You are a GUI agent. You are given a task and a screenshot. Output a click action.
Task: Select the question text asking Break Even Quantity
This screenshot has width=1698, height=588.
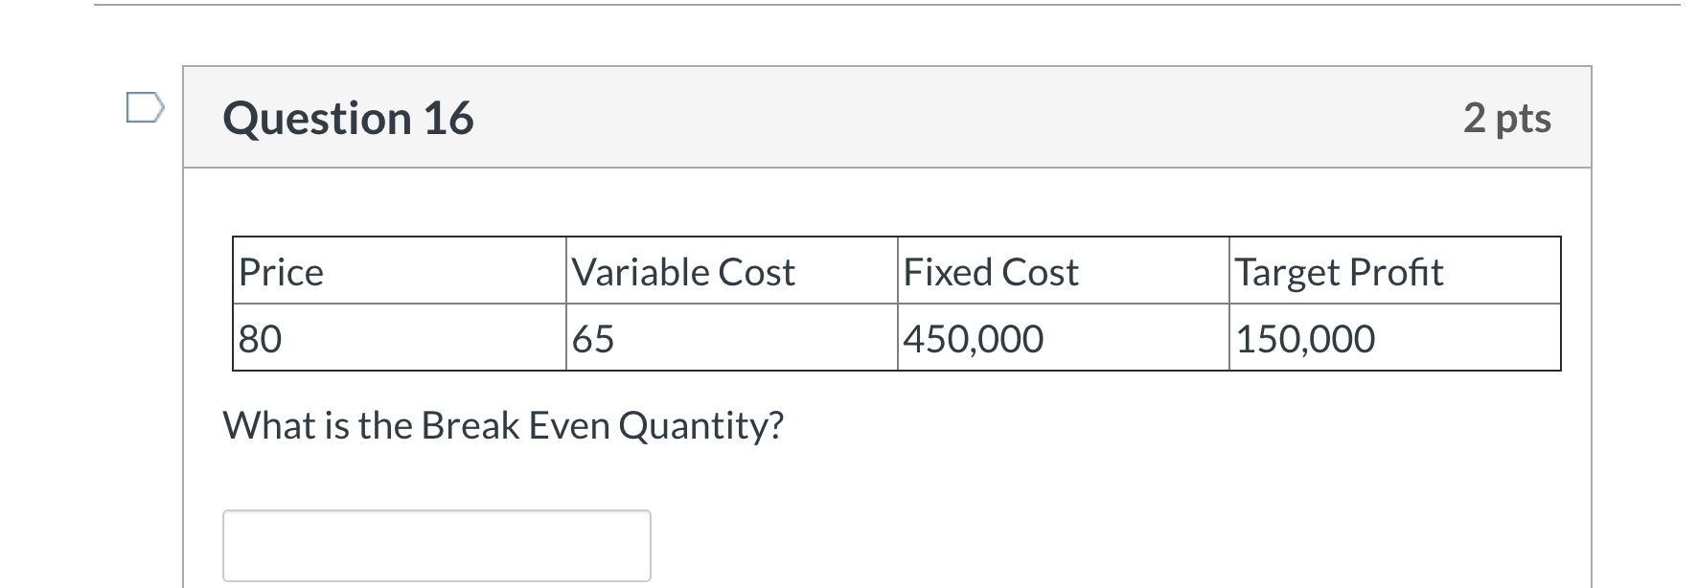(503, 425)
